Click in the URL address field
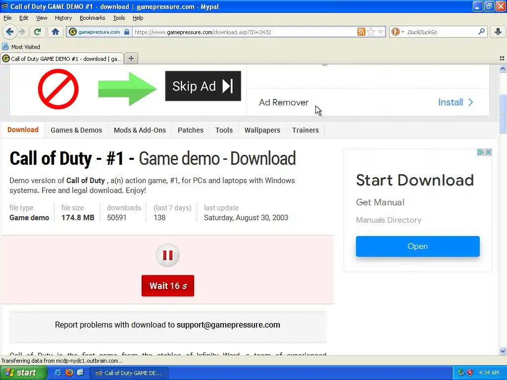 [244, 32]
